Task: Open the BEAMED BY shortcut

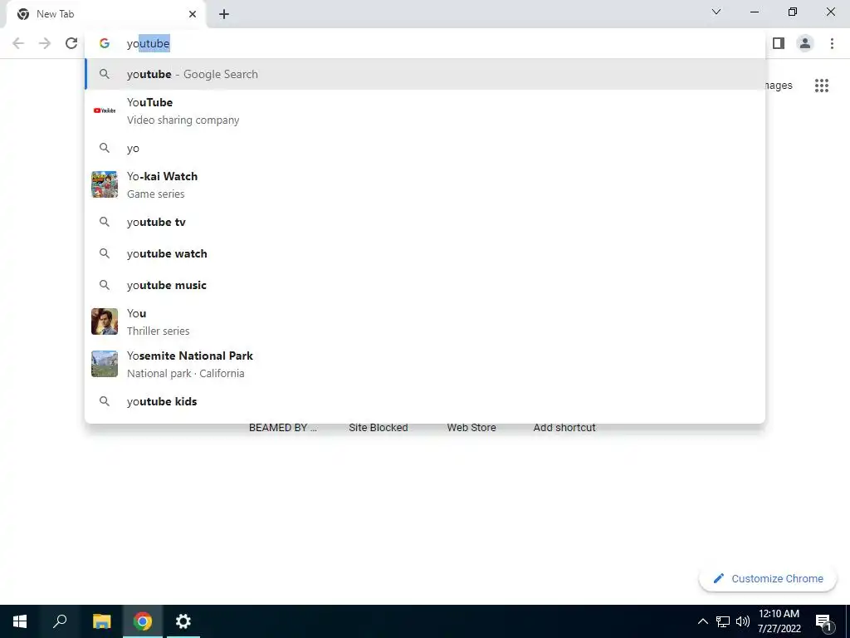Action: 283,428
